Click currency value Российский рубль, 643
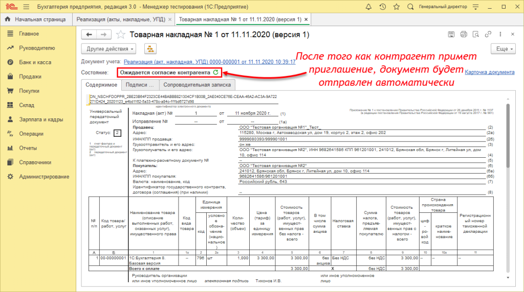 263,182
